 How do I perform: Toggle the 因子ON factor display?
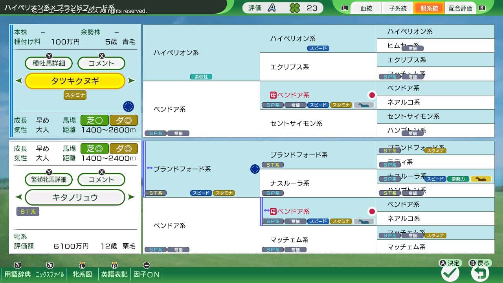point(147,274)
